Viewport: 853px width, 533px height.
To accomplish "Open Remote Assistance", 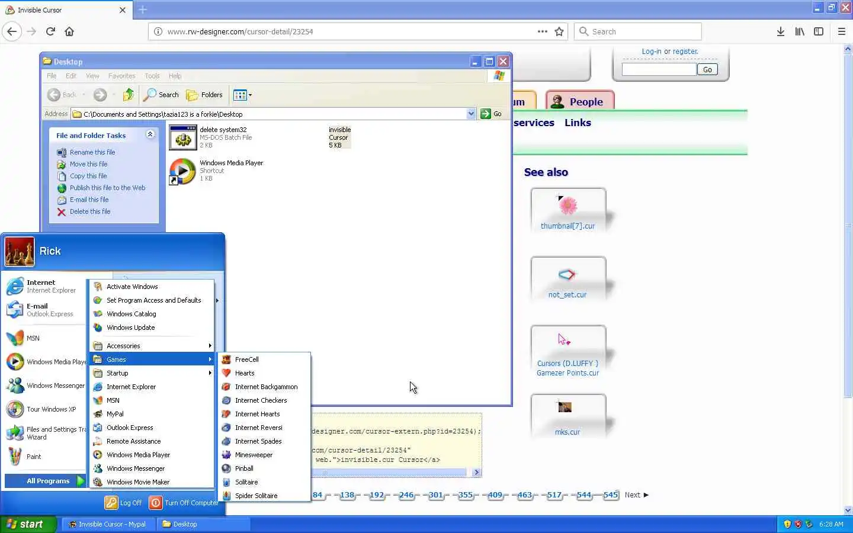I will pos(152,441).
